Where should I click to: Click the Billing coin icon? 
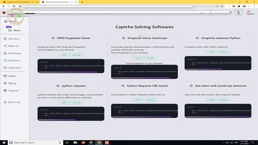point(5,83)
